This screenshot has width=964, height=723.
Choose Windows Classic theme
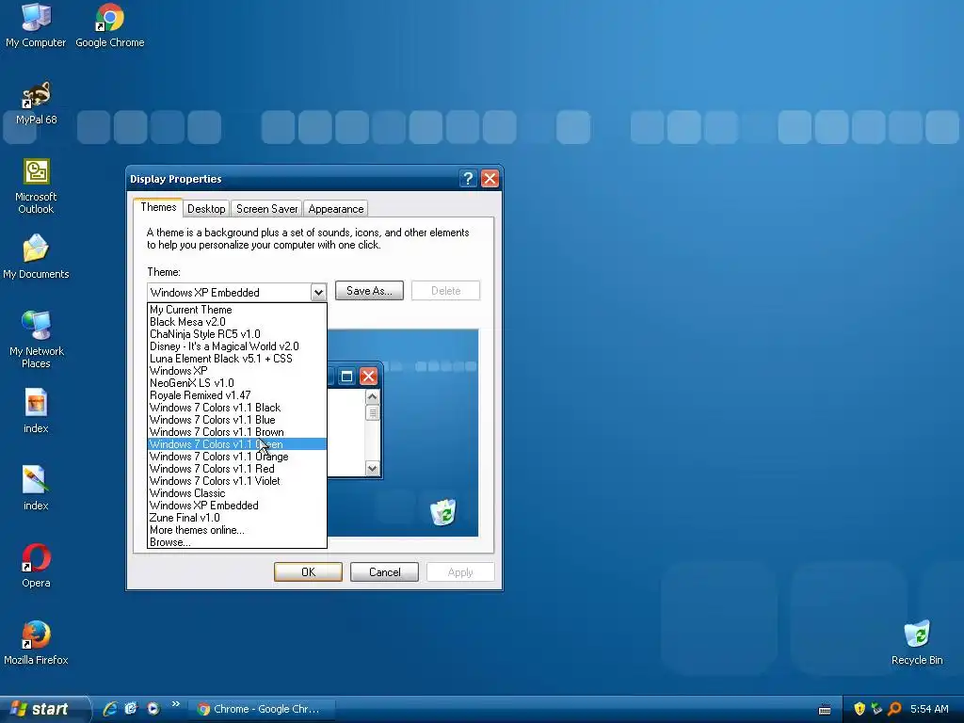(x=236, y=493)
